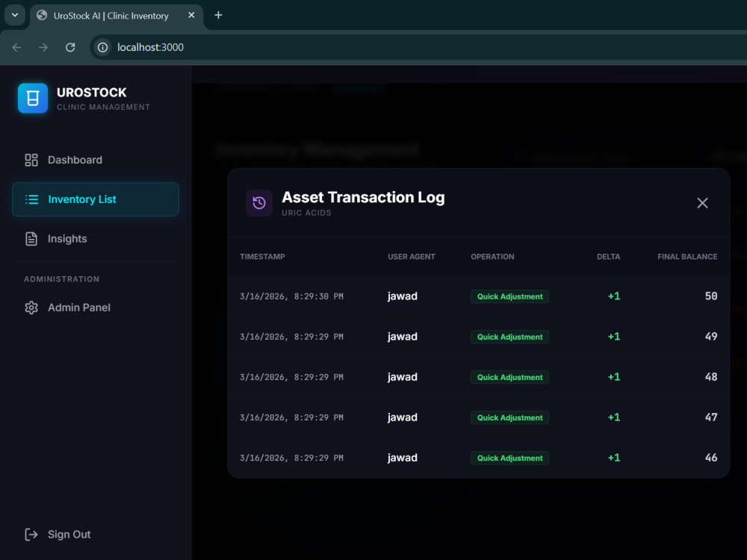
Task: Go back in browser history
Action: (x=16, y=47)
